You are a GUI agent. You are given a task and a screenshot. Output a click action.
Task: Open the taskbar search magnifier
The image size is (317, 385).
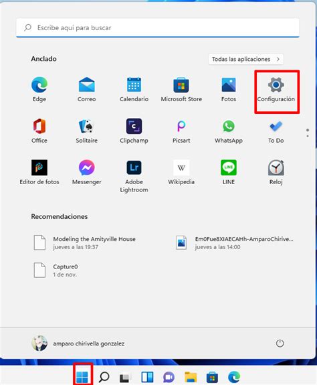click(x=104, y=377)
